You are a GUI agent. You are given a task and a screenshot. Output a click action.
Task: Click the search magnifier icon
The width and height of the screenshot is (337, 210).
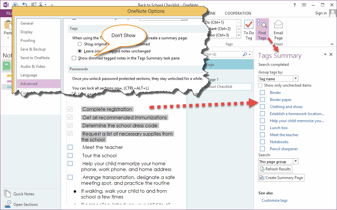(x=245, y=54)
